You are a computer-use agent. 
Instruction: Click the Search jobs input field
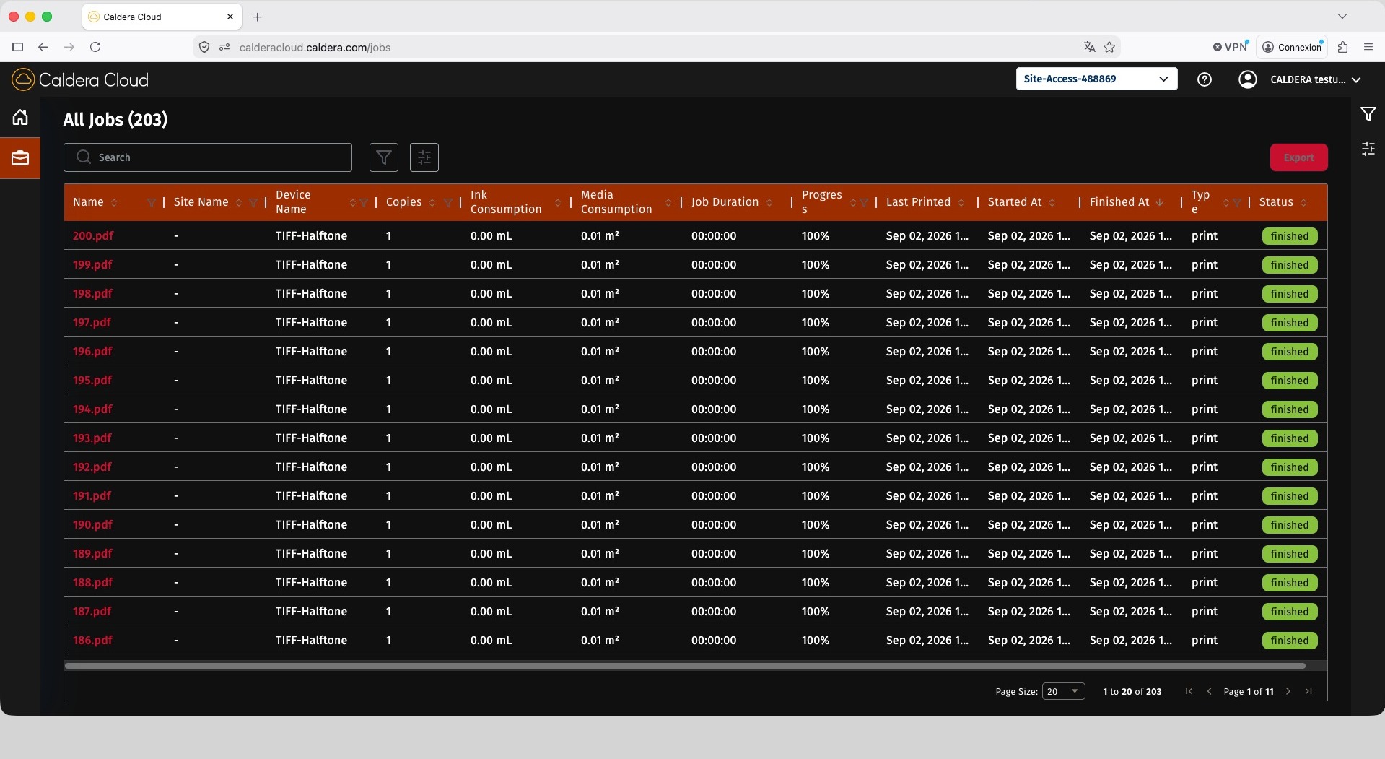[x=208, y=157]
